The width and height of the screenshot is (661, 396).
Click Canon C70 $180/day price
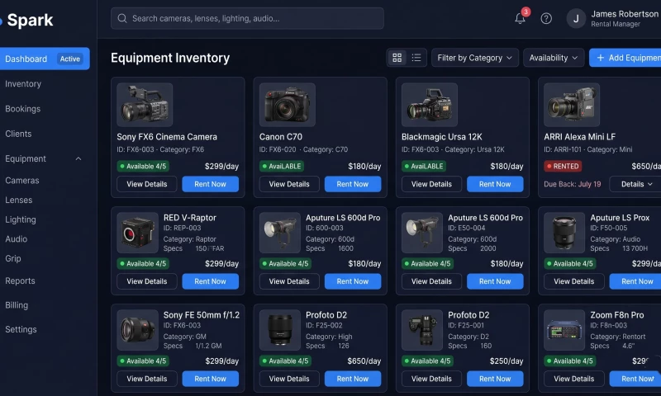(x=364, y=166)
